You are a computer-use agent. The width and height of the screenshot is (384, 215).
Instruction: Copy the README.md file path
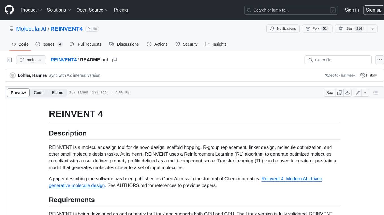point(114,60)
